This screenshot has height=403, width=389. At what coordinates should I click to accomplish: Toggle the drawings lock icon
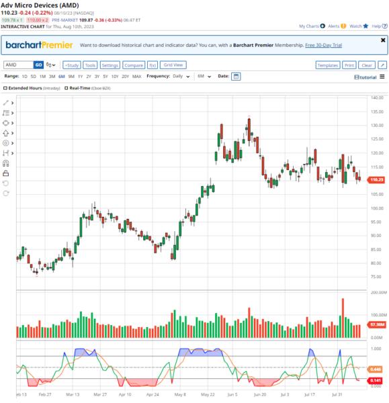click(x=5, y=173)
